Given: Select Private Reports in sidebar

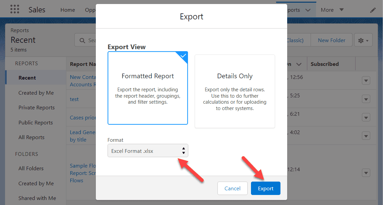Looking at the screenshot, I should [37, 107].
